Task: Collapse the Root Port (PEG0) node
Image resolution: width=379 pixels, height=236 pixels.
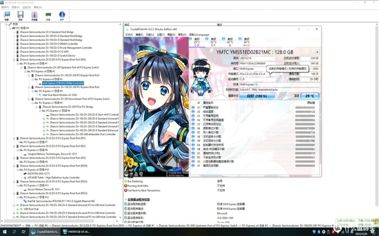Action: (14, 166)
